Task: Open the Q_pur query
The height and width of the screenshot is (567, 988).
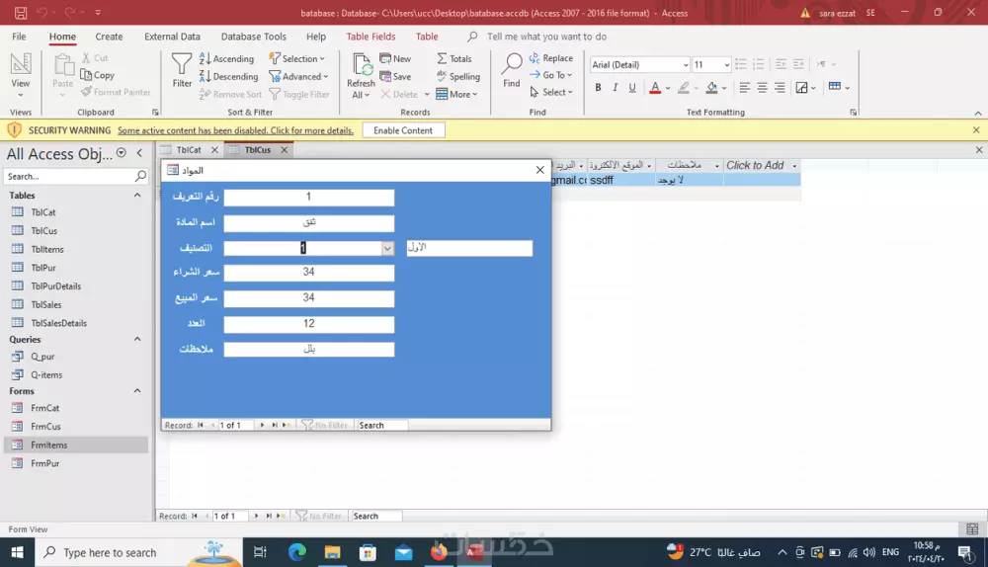Action: tap(42, 357)
